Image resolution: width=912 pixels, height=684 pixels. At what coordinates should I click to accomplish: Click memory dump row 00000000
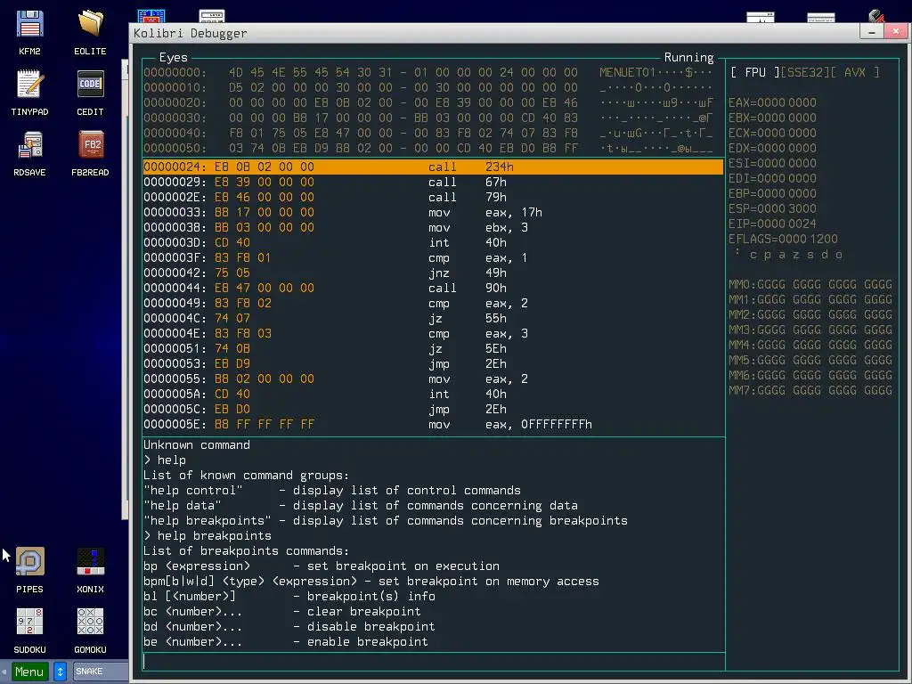[428, 72]
